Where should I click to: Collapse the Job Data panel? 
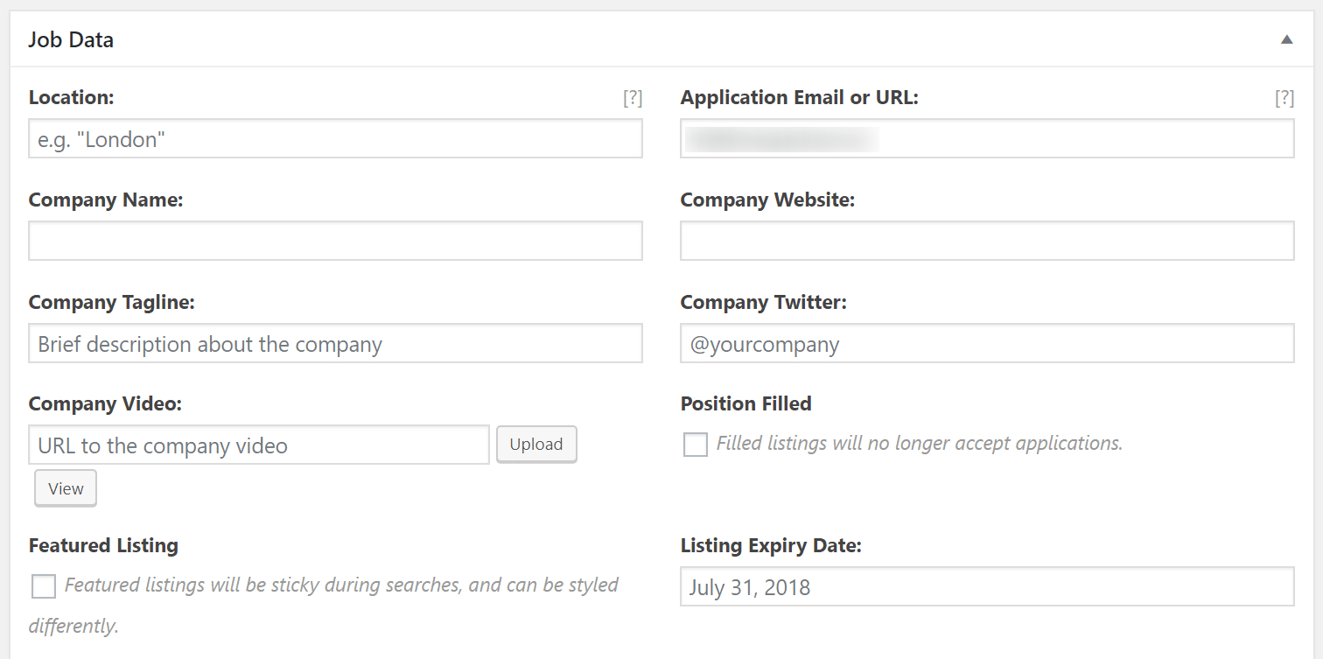coord(1286,39)
